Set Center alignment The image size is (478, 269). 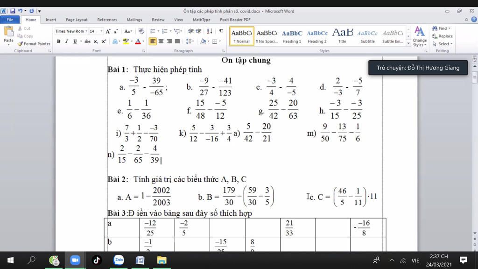[x=161, y=41]
